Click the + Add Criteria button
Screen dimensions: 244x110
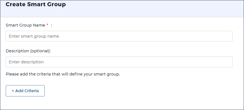click(25, 91)
